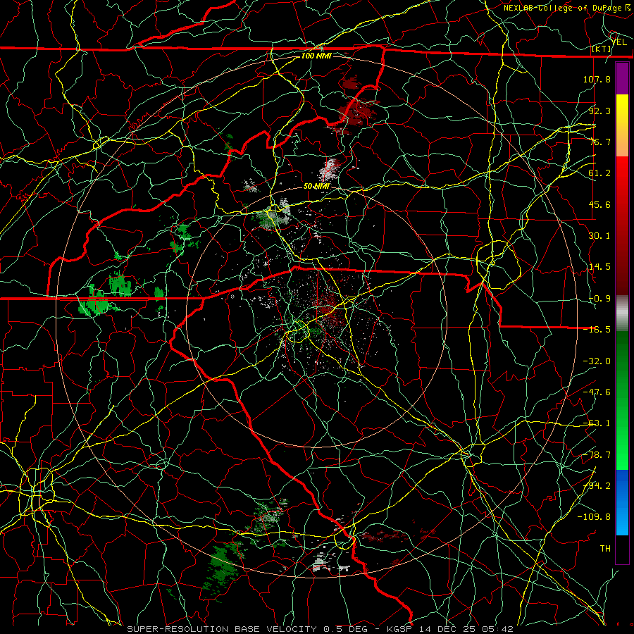Pick the yellow-orange segment of the color bar
Image resolution: width=634 pixels, height=634 pixels.
tap(622, 125)
